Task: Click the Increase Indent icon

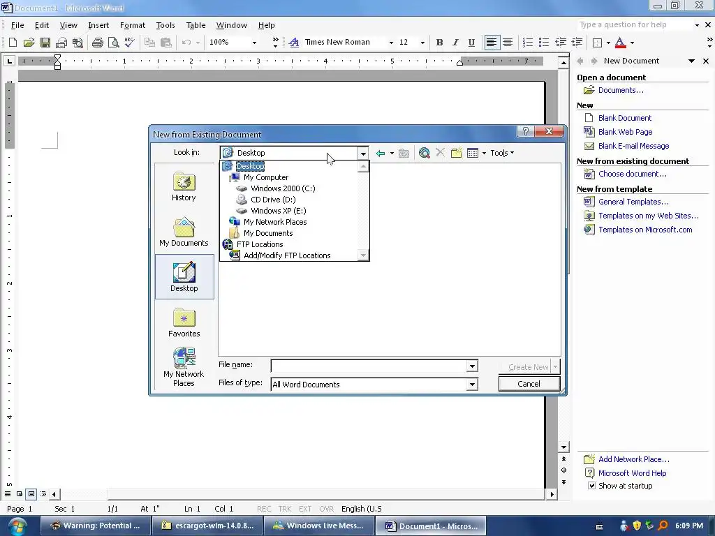Action: pos(577,43)
